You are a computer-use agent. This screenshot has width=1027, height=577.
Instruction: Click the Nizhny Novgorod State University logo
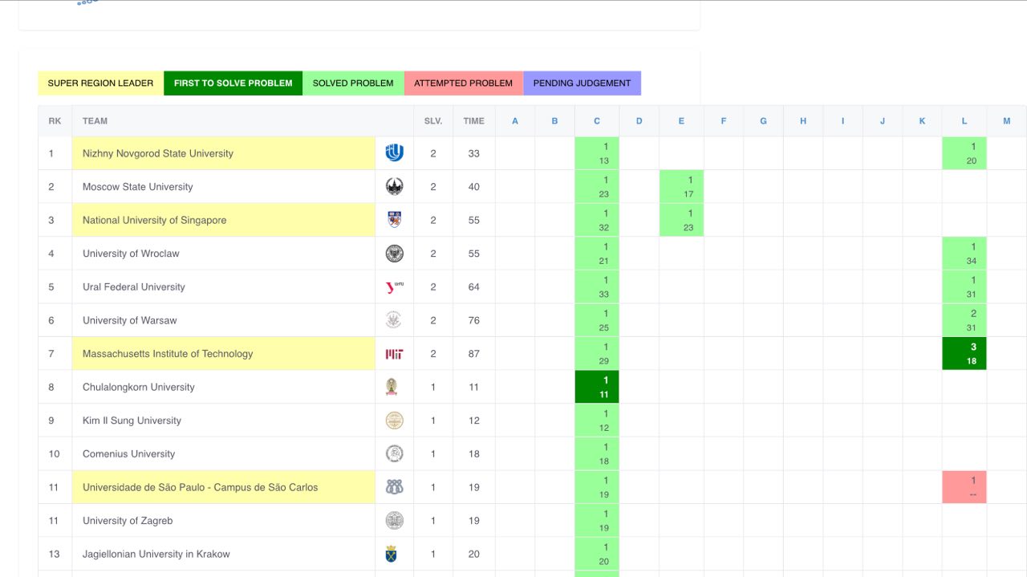(x=394, y=153)
